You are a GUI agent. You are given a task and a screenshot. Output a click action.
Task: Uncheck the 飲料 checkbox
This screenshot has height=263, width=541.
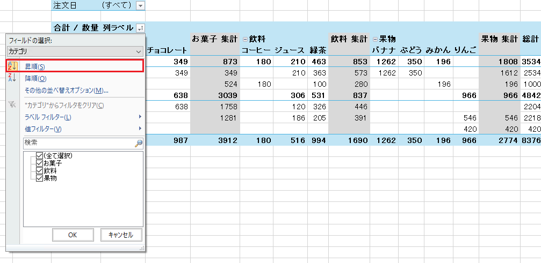[x=39, y=170]
